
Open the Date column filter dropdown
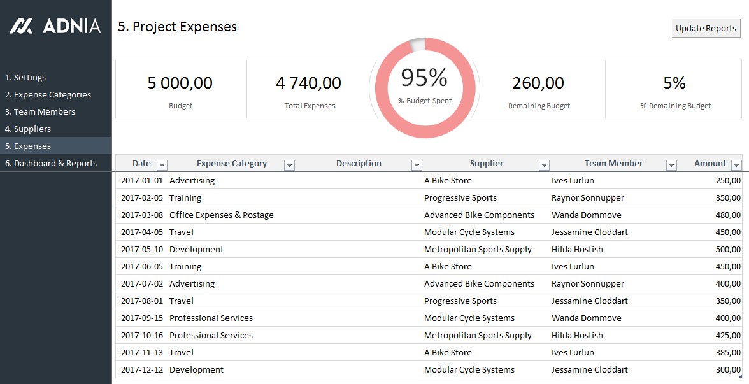tap(162, 165)
